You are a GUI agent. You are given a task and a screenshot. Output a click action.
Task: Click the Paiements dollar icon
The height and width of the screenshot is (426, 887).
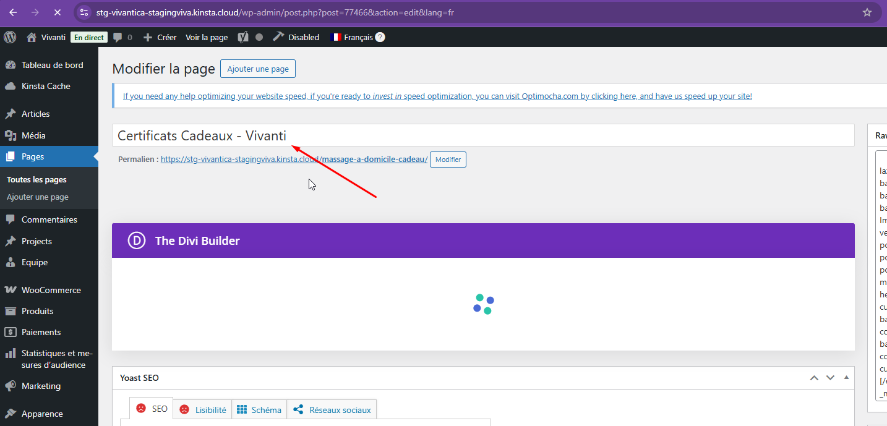click(x=10, y=332)
